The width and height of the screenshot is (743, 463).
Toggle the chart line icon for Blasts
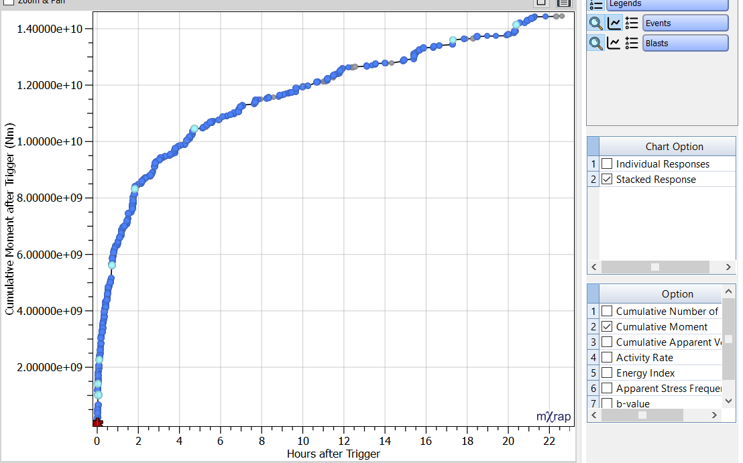(614, 44)
